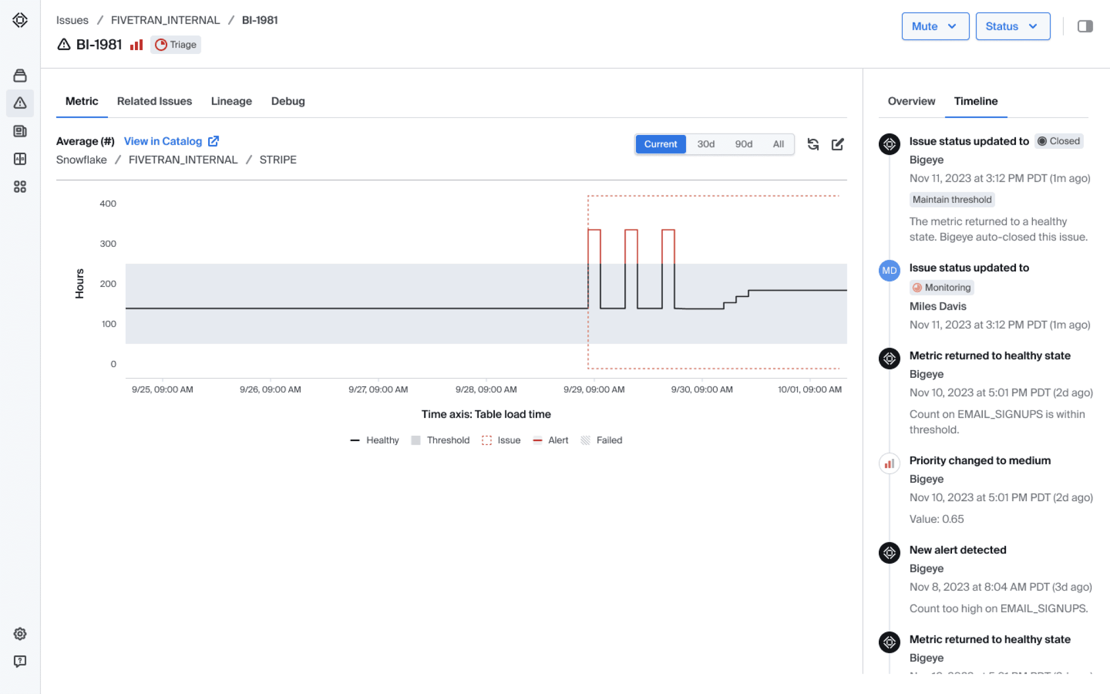Switch to the Overview tab
Viewport: 1110px width, 694px height.
(x=911, y=101)
